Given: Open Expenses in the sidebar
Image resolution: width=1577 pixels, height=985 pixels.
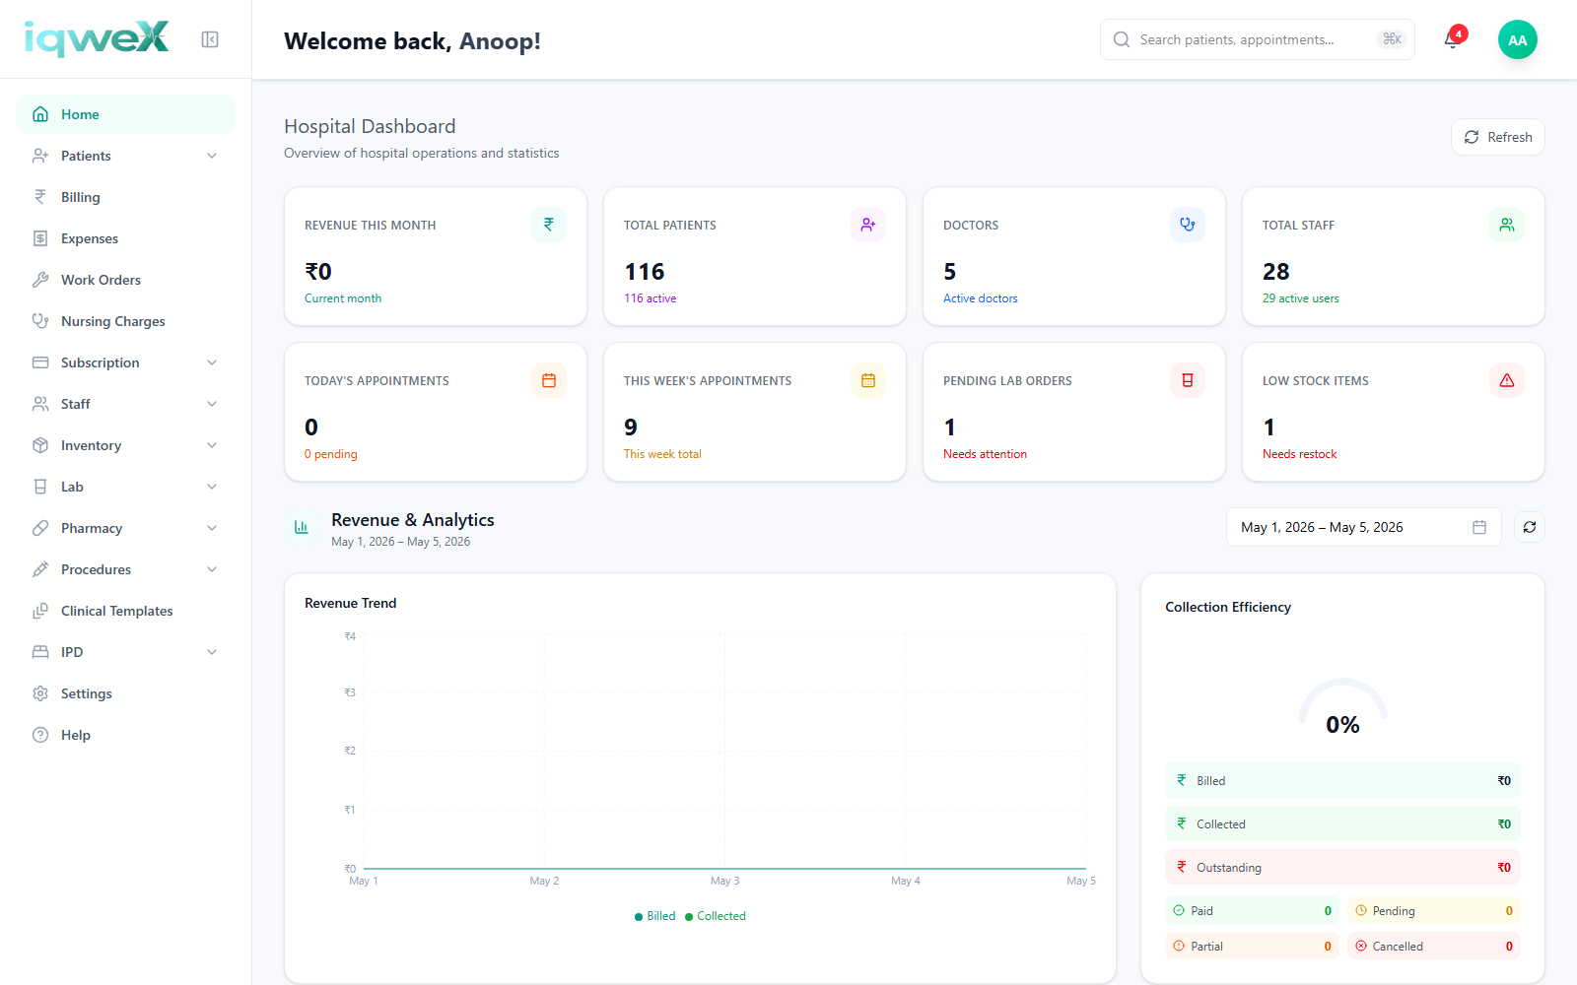Looking at the screenshot, I should tap(125, 238).
